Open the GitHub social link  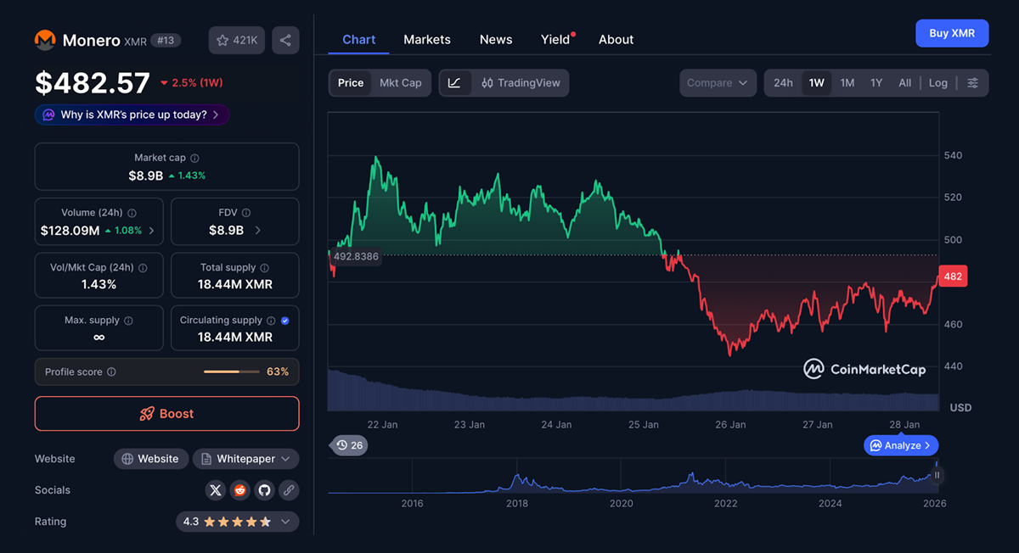click(x=264, y=490)
